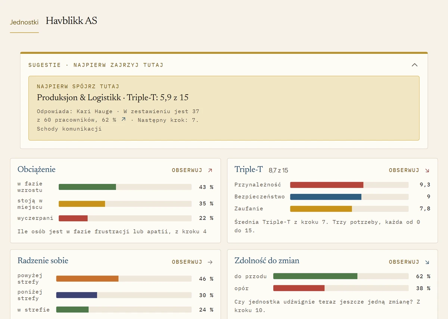This screenshot has width=448, height=319.
Task: Click the 46 % value
Action: point(206,279)
